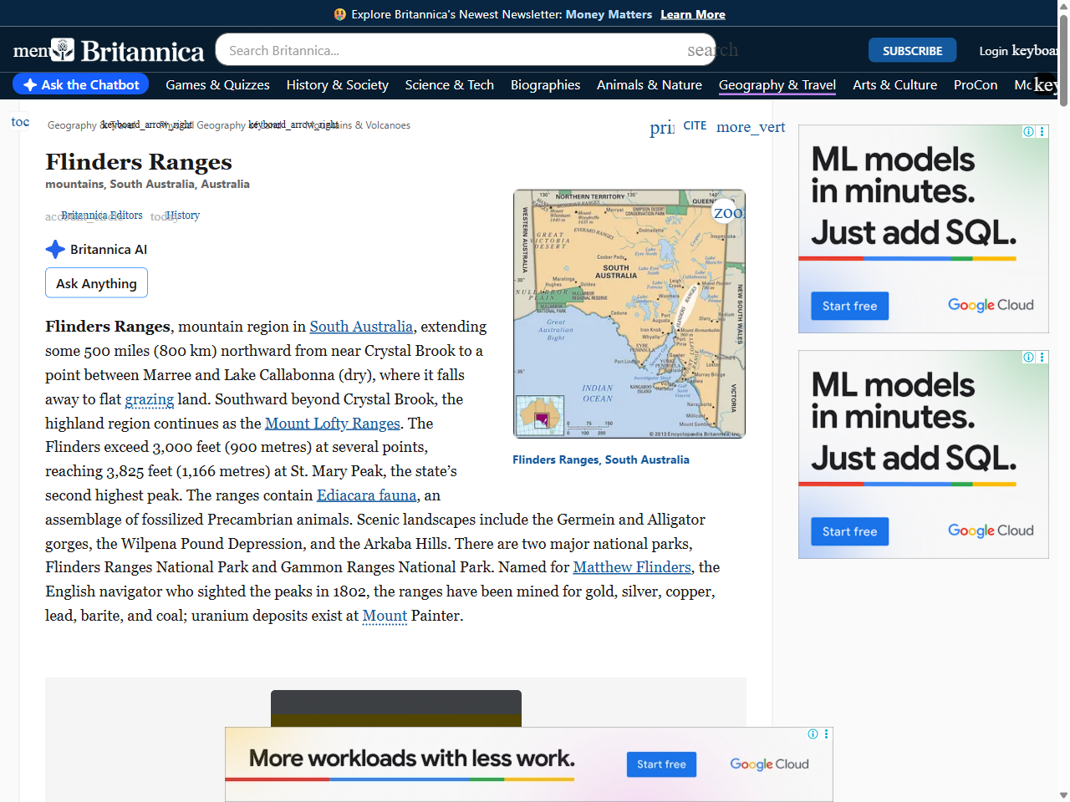Follow the South Australia link
This screenshot has height=802, width=1070.
pyautogui.click(x=361, y=327)
